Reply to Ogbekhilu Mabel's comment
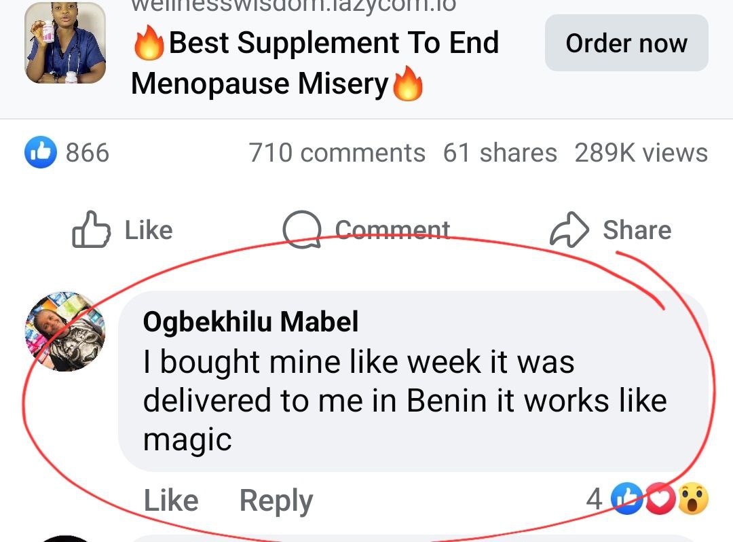733x542 pixels. (x=276, y=501)
